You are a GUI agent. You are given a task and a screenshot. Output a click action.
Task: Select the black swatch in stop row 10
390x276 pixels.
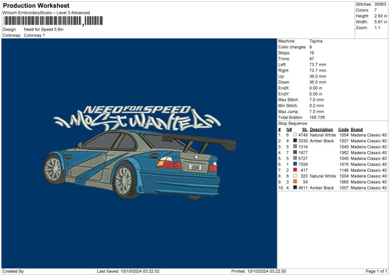pyautogui.click(x=295, y=187)
